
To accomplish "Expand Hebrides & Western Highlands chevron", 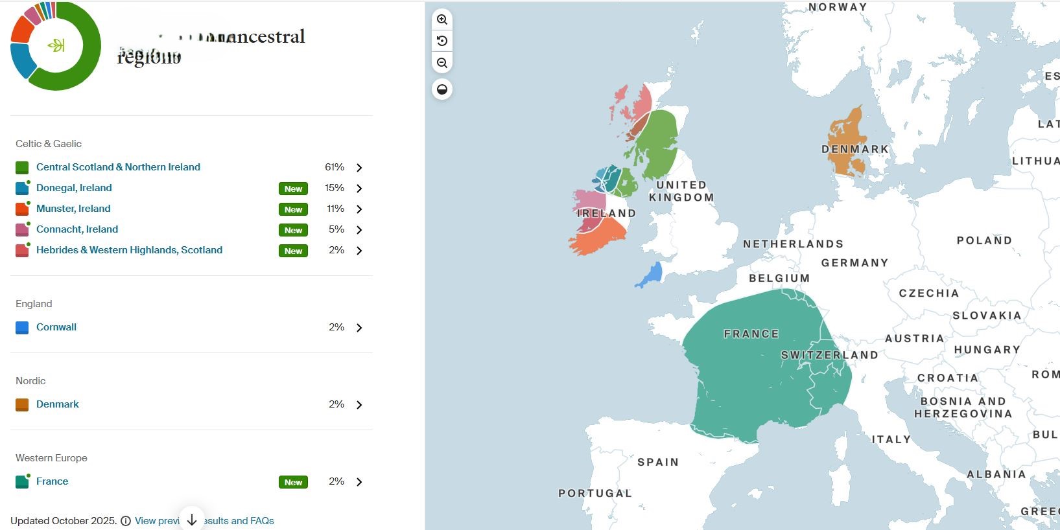I will pyautogui.click(x=359, y=251).
